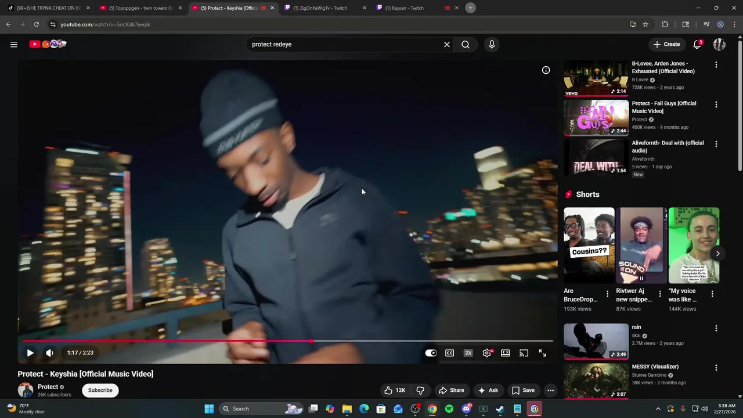Open the Protect channel name link
The height and width of the screenshot is (418, 743).
click(48, 387)
